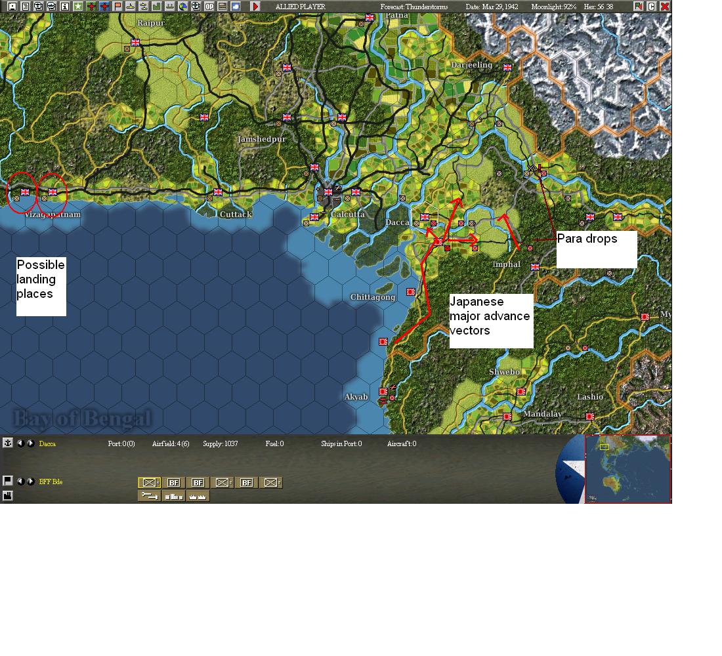
Task: Open the document list icon in top toolbar
Action: 26,7
